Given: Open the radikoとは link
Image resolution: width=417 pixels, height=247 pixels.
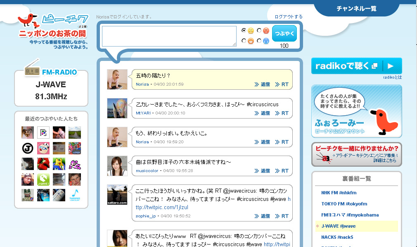Looking at the screenshot, I should coord(393,77).
